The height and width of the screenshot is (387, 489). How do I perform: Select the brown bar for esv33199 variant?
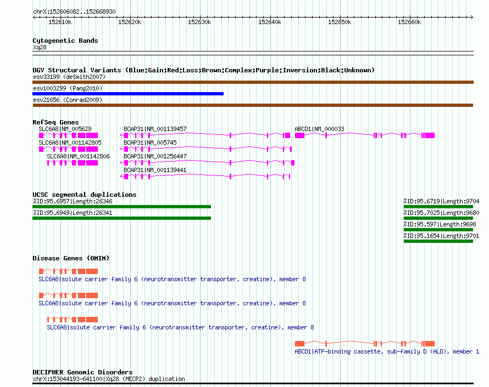(x=253, y=82)
